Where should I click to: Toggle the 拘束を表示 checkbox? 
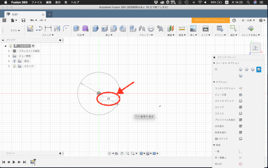coord(241,132)
